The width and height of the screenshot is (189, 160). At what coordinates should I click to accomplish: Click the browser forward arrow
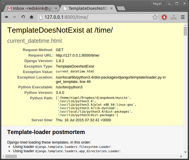pos(14,17)
